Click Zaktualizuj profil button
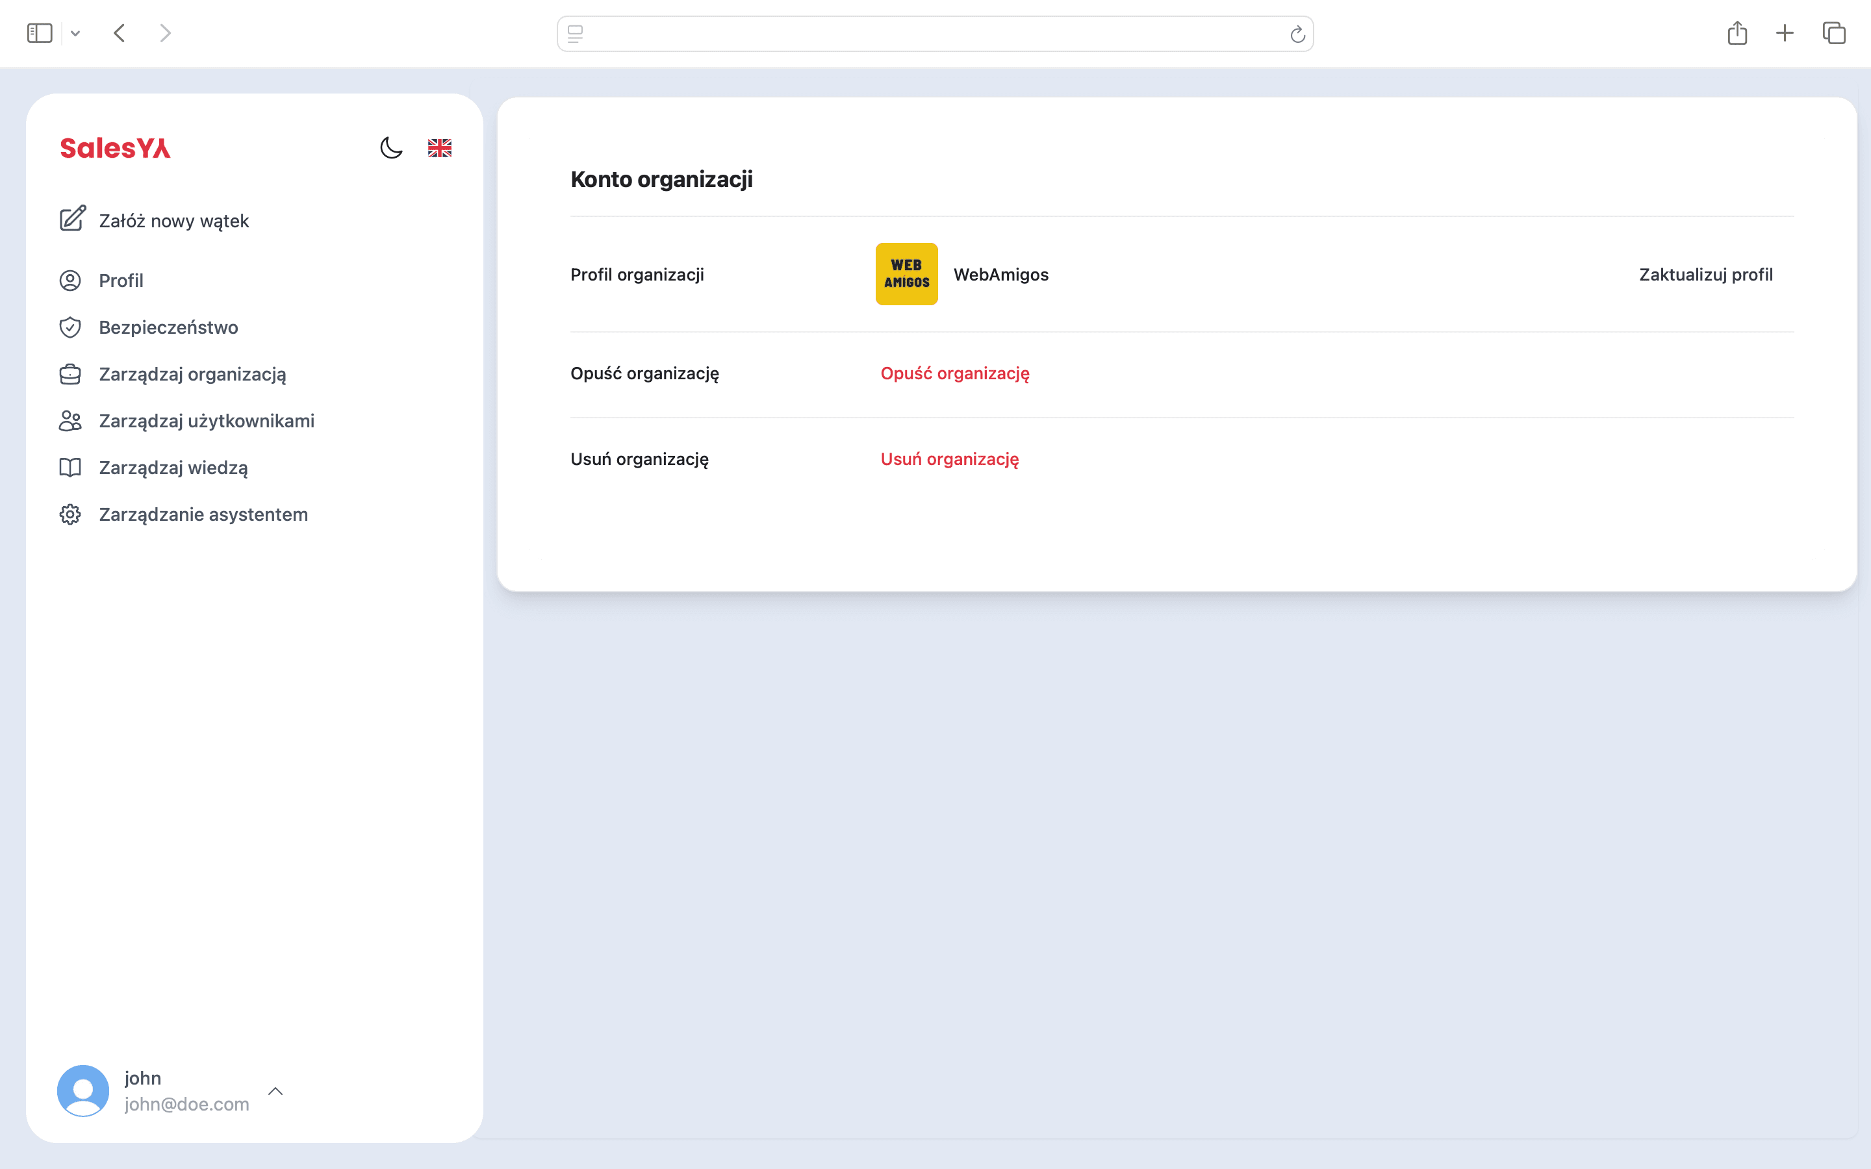Viewport: 1871px width, 1169px height. tap(1705, 275)
